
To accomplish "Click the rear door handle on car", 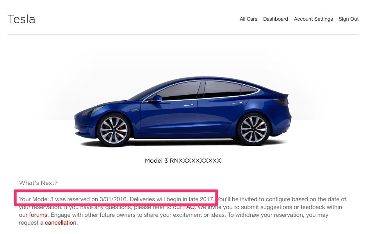I will point(237,103).
